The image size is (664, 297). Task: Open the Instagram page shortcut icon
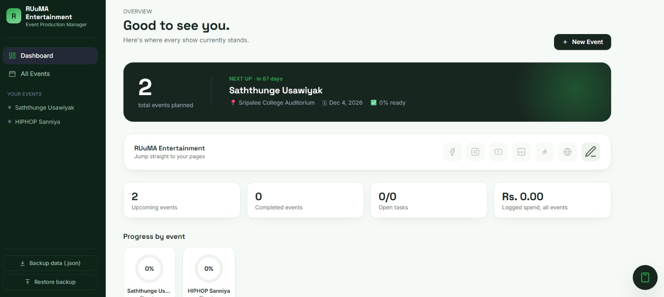pyautogui.click(x=475, y=152)
